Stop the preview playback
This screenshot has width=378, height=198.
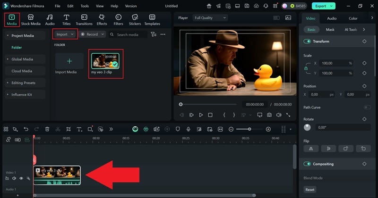coord(210,115)
